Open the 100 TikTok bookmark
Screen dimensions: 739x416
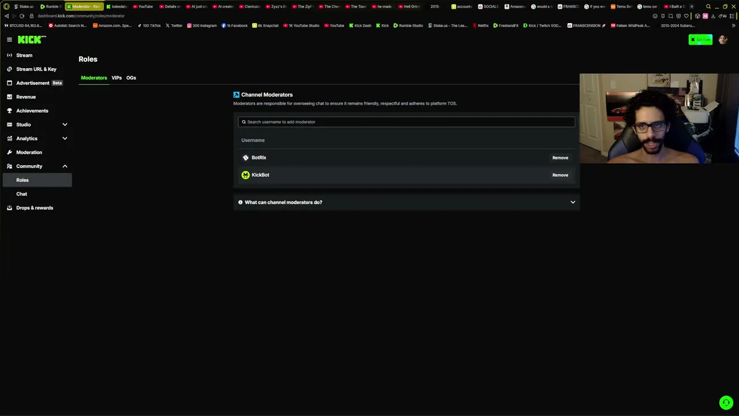coord(149,25)
